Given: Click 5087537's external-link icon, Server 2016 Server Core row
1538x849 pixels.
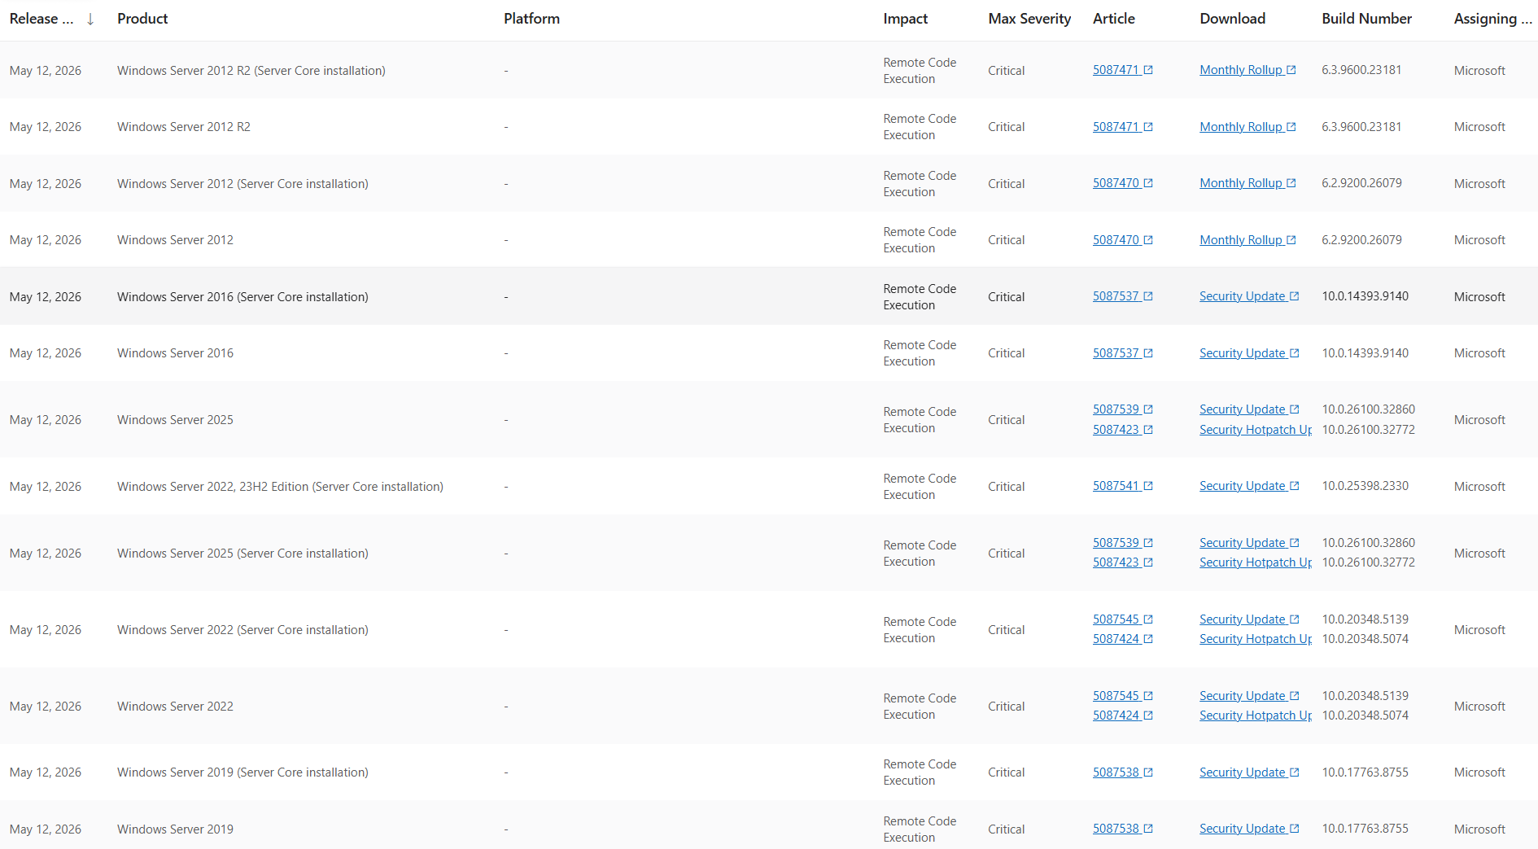Looking at the screenshot, I should point(1148,296).
